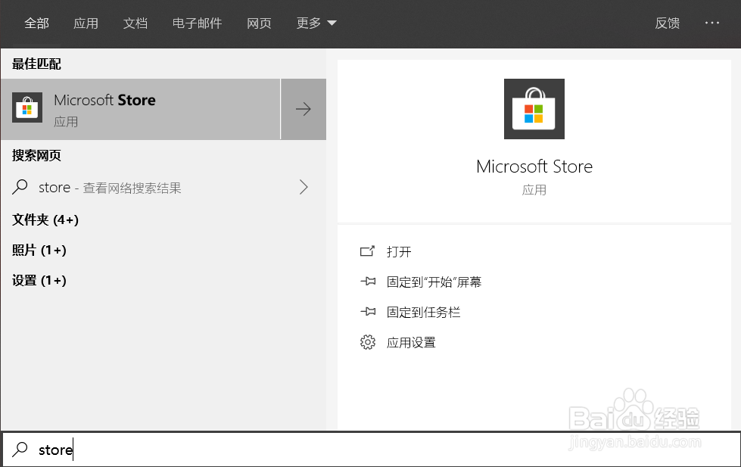
Task: Open the 文件夹 (4+) results group
Action: [45, 219]
